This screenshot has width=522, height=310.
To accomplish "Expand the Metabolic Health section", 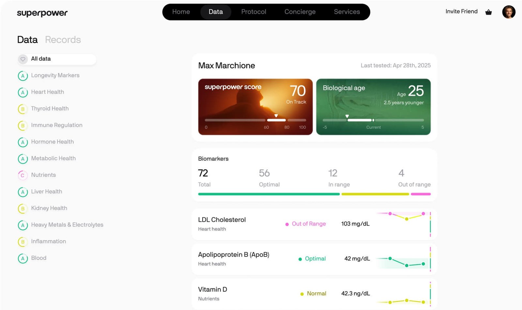I will (x=53, y=158).
